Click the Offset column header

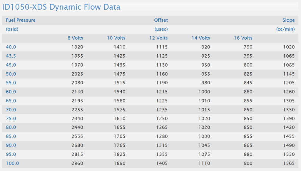click(x=161, y=20)
